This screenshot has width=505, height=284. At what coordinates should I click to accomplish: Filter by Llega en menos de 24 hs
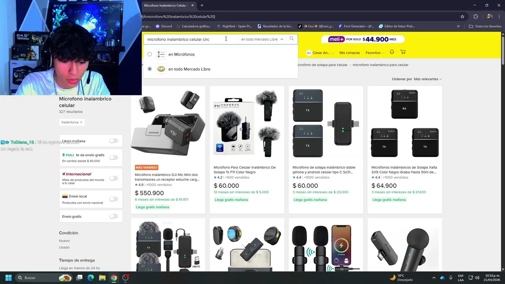79,268
